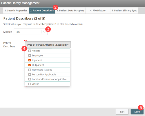Open the Patient Library Sync tab

[124, 10]
